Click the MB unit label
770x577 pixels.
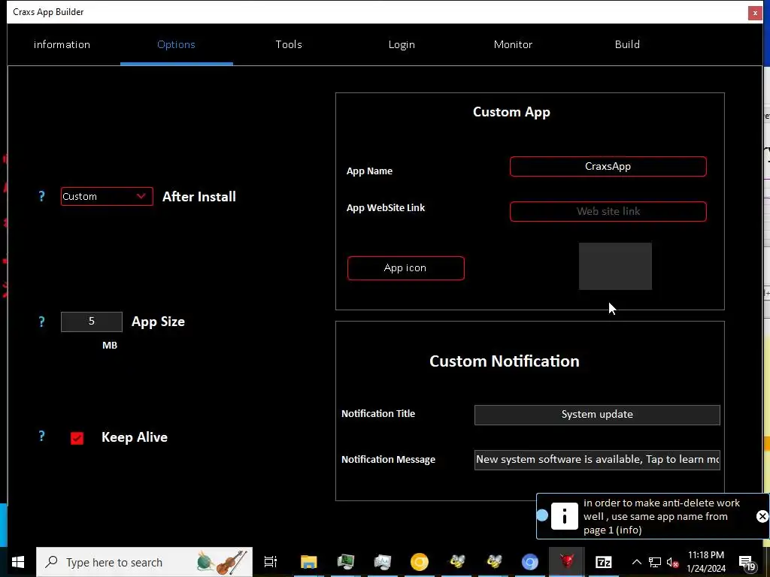pos(110,346)
